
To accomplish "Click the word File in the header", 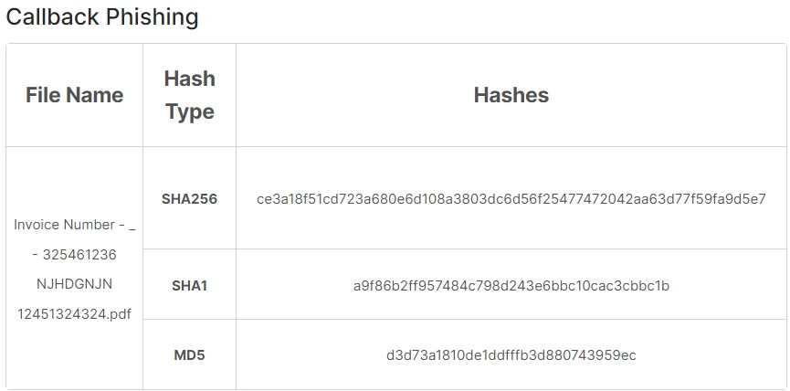I will pos(43,95).
